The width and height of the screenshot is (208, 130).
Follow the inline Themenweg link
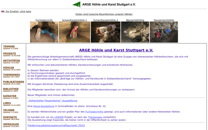pyautogui.click(x=95, y=117)
